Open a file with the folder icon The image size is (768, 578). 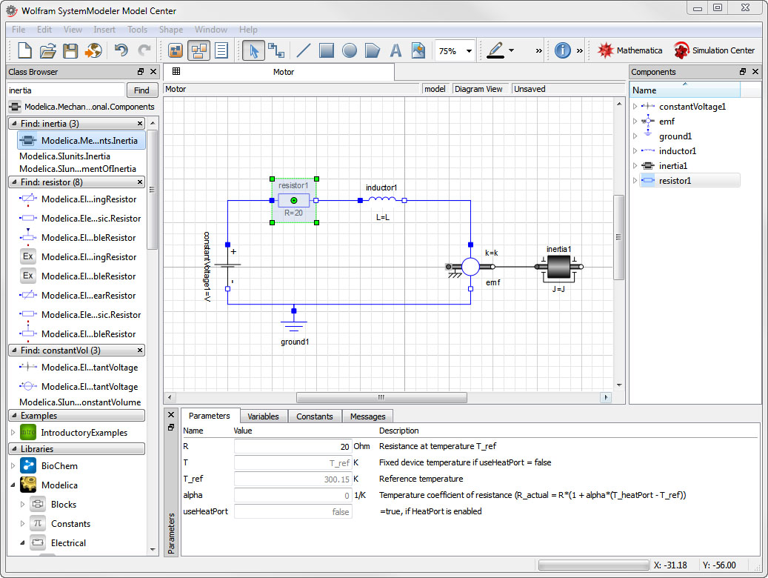tap(47, 50)
